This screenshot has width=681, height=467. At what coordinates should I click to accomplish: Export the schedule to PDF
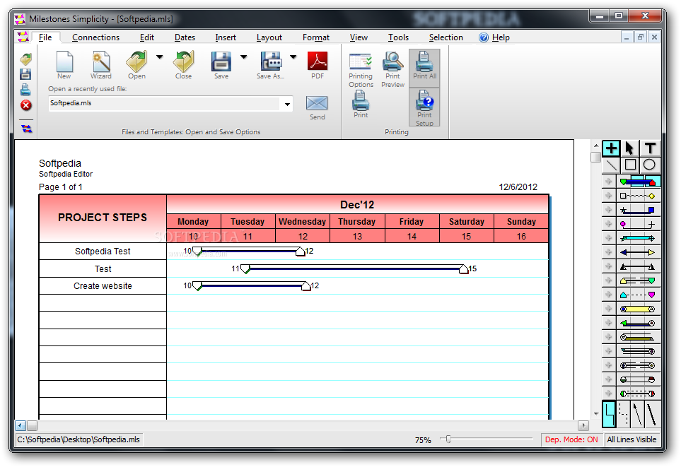click(x=318, y=65)
